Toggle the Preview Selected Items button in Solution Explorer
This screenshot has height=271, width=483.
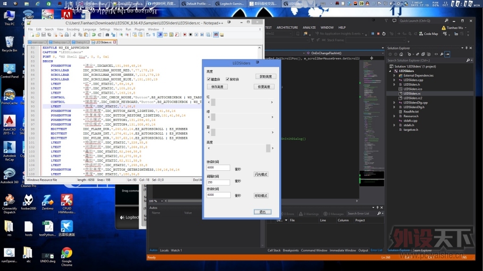coord(448,55)
